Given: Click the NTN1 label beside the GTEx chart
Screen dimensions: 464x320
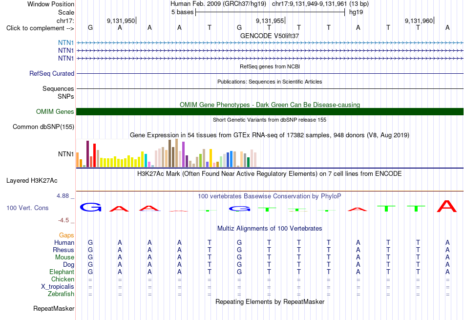Looking at the screenshot, I should click(66, 154).
